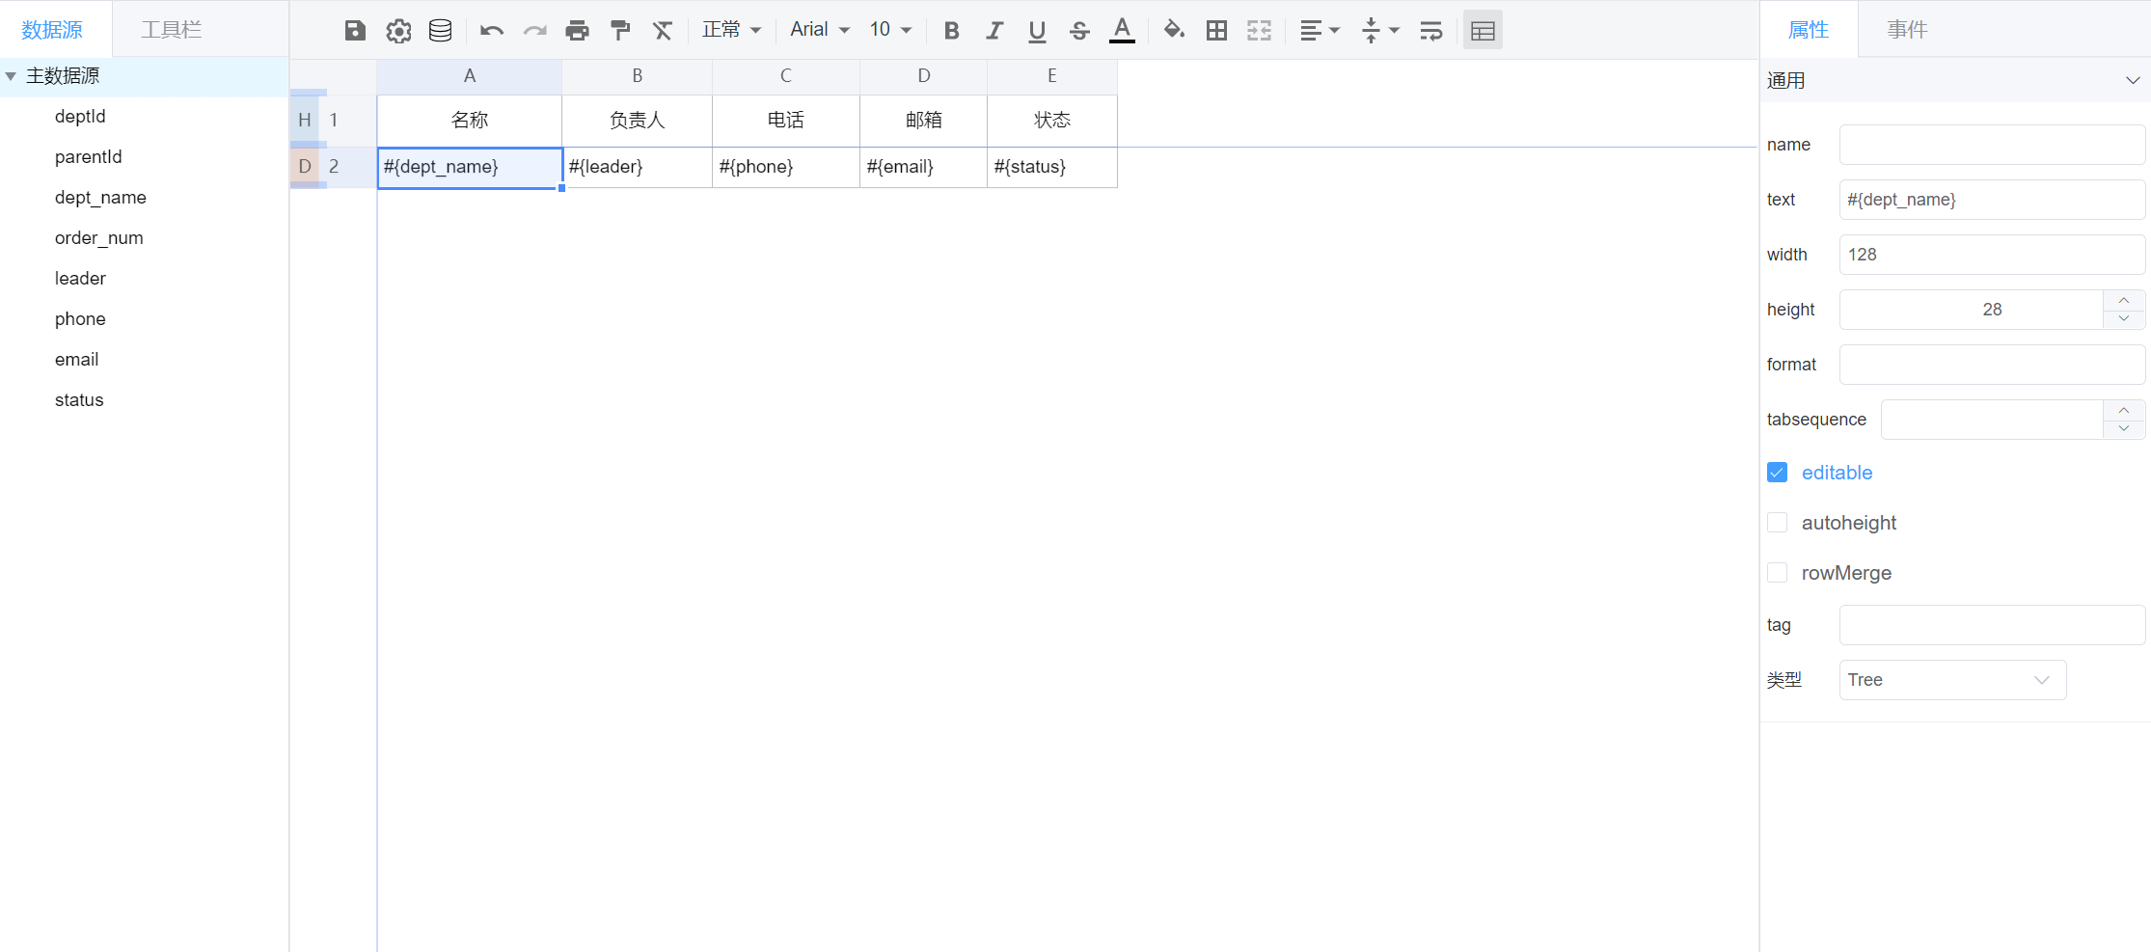
Task: Clear formatting with the crossed-T icon
Action: [x=663, y=30]
